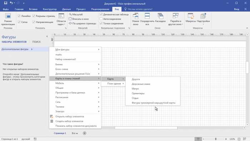Toggle the Сетка checkbox
The width and height of the screenshot is (250, 141).
[x=19, y=22]
